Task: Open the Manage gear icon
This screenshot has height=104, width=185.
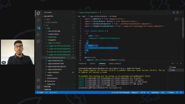Action: 38,87
